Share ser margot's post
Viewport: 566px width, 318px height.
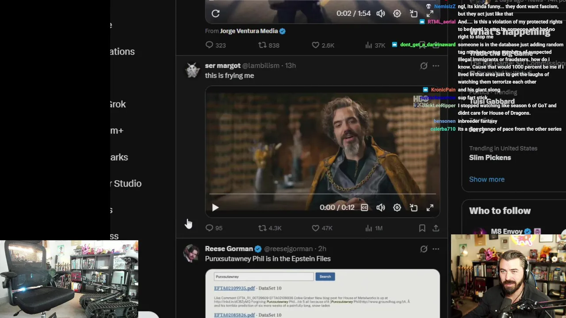[x=436, y=228]
